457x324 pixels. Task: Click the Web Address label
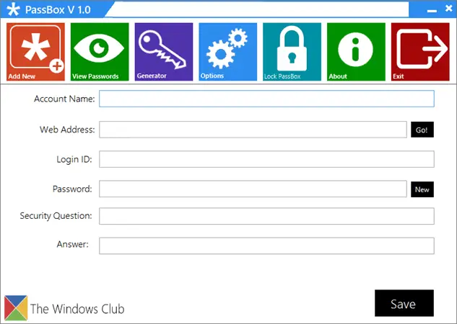pos(67,130)
